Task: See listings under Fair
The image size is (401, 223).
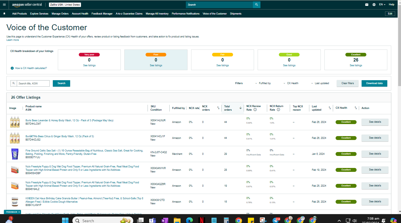Action: pyautogui.click(x=222, y=65)
